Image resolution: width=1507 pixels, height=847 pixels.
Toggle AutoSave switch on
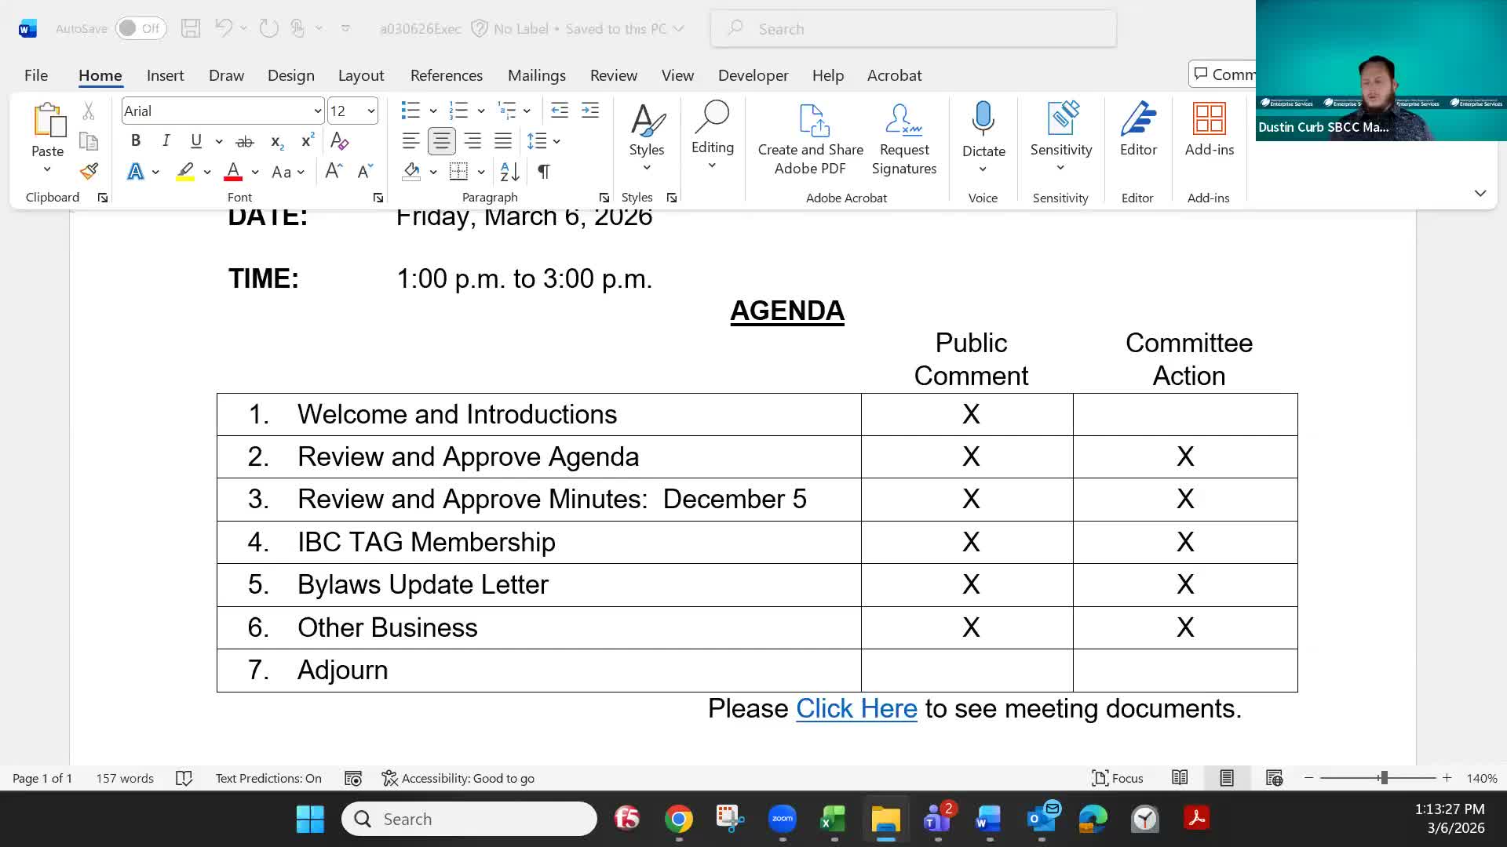tap(140, 28)
